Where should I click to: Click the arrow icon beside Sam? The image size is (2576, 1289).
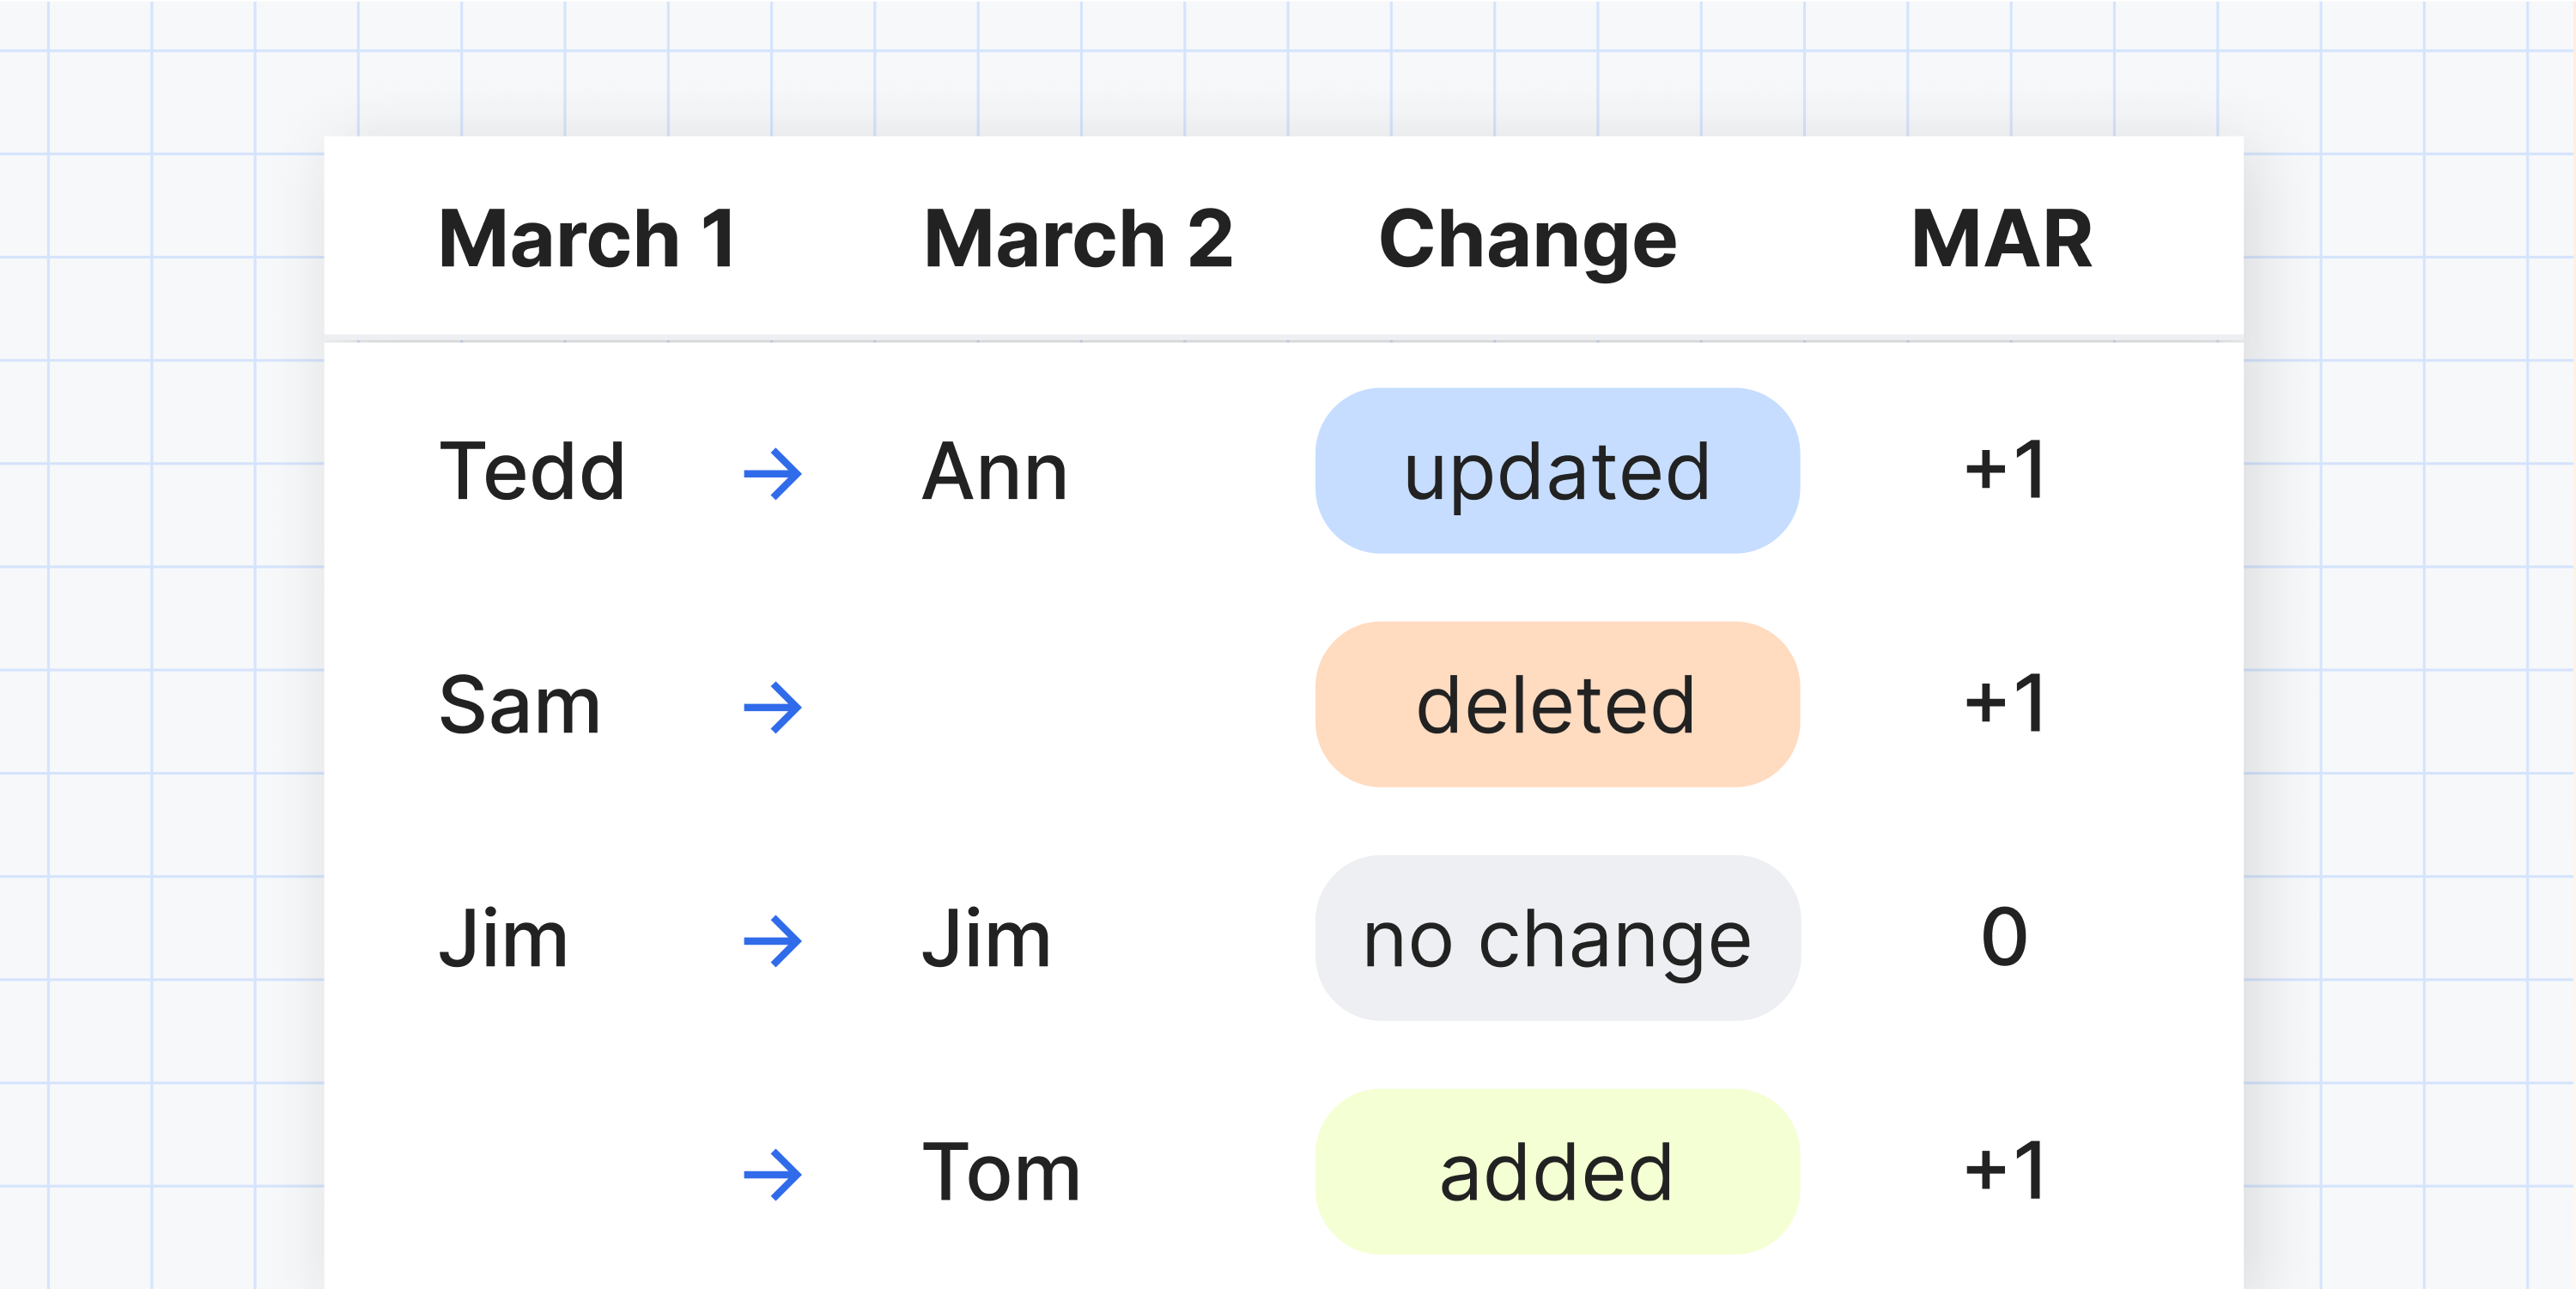tap(773, 708)
